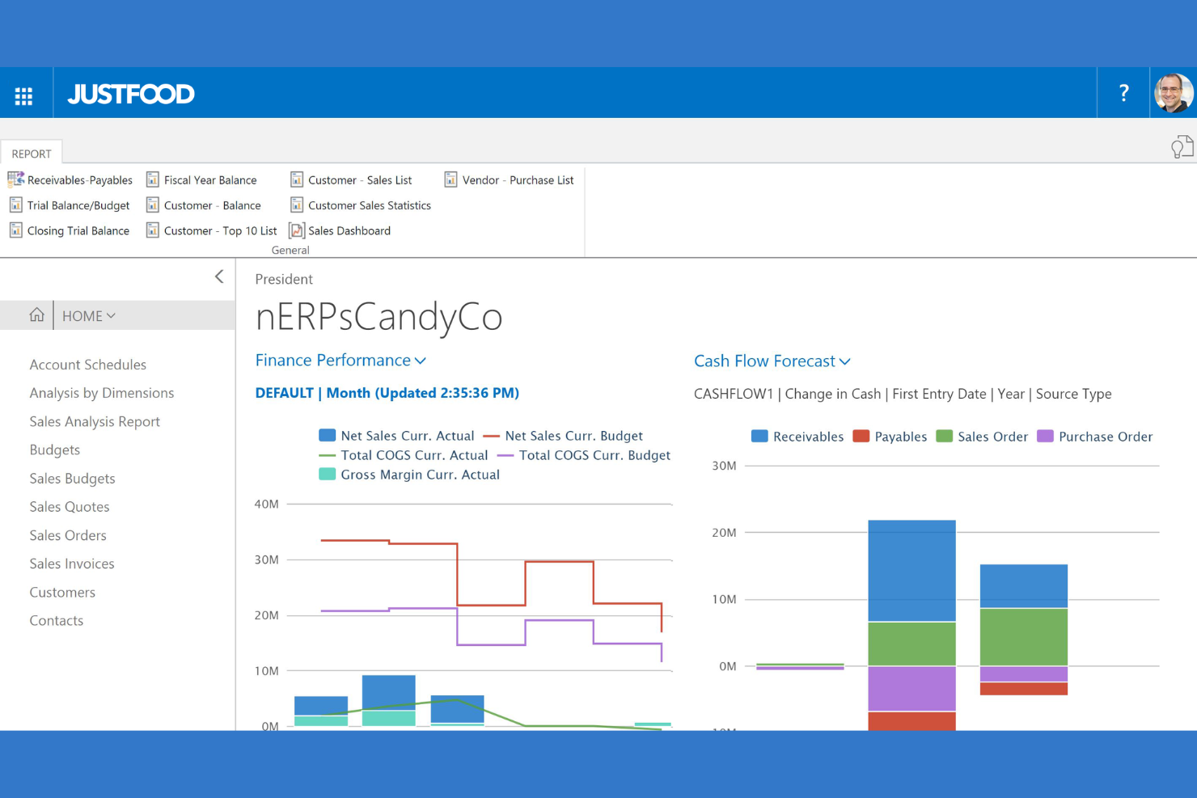
Task: Expand the HOME dropdown menu
Action: [89, 316]
